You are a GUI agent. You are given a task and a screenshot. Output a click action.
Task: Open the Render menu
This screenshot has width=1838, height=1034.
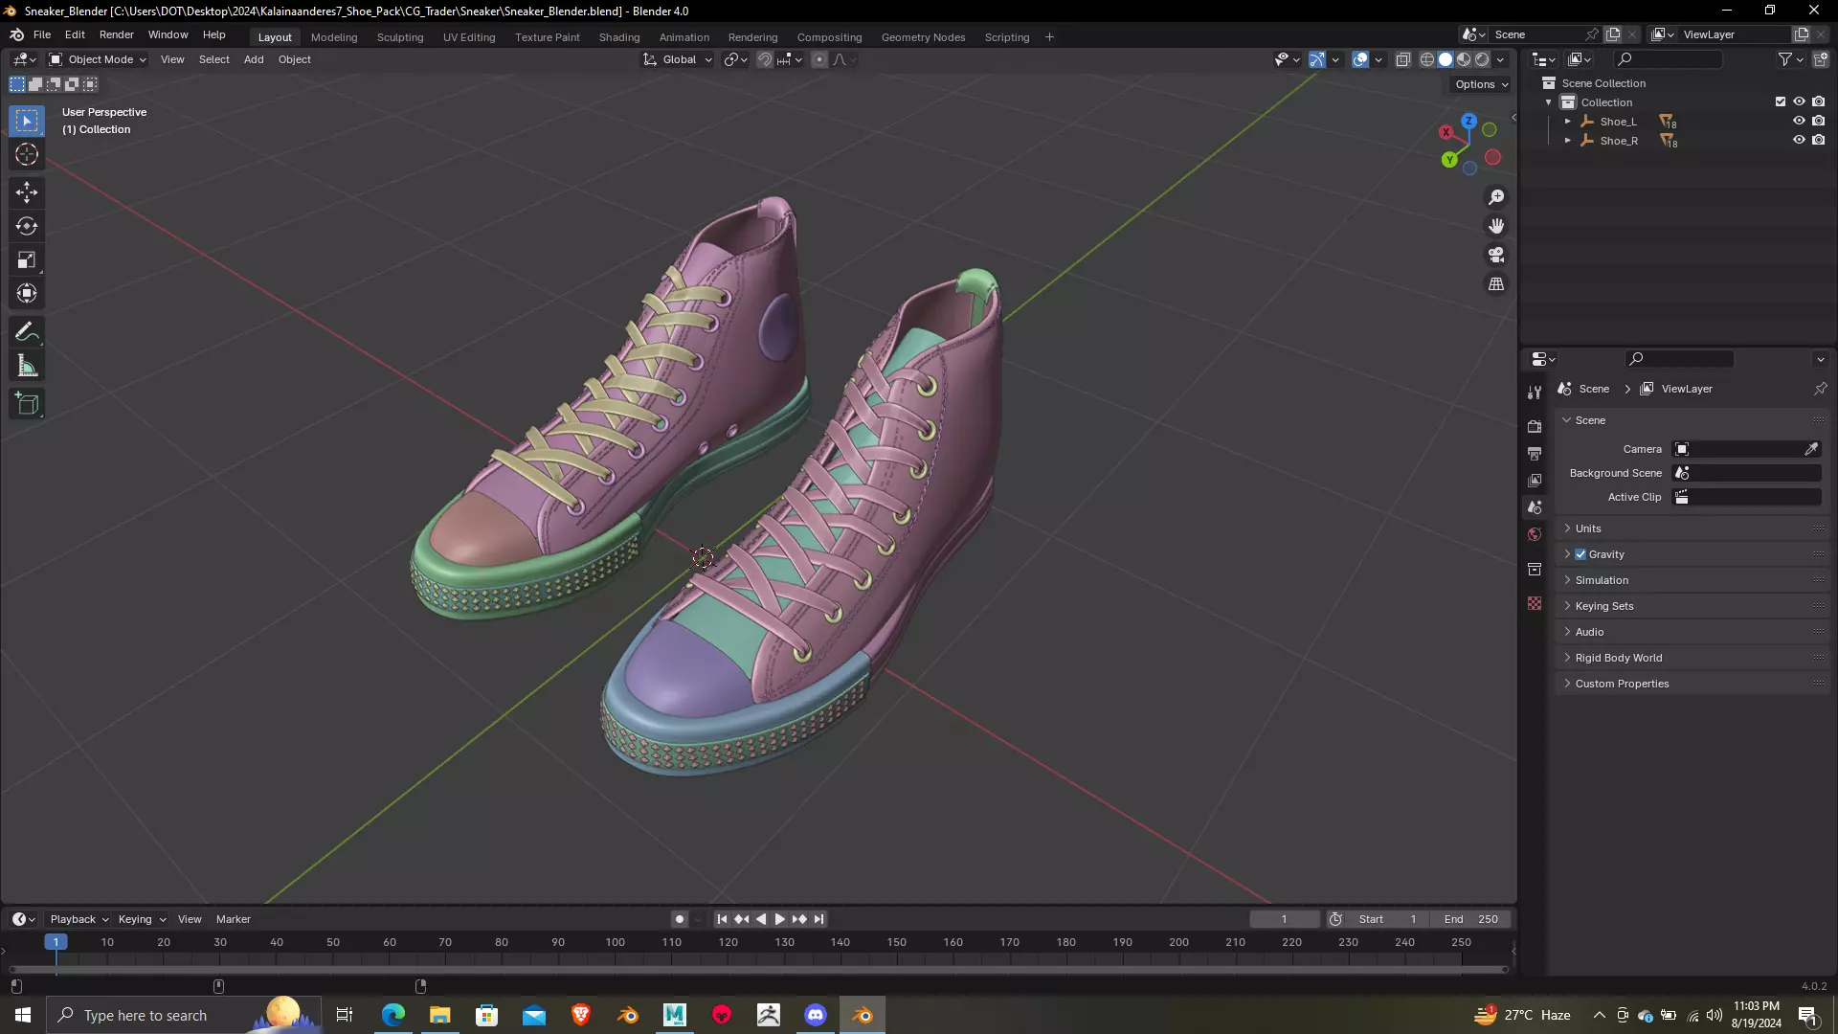click(x=117, y=34)
